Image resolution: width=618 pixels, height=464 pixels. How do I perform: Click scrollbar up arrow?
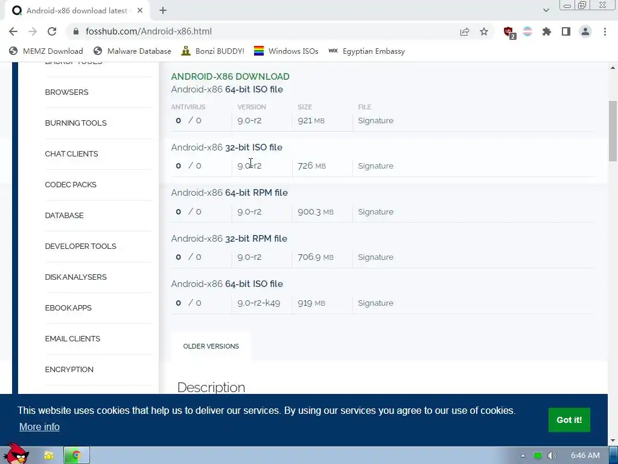pyautogui.click(x=613, y=68)
